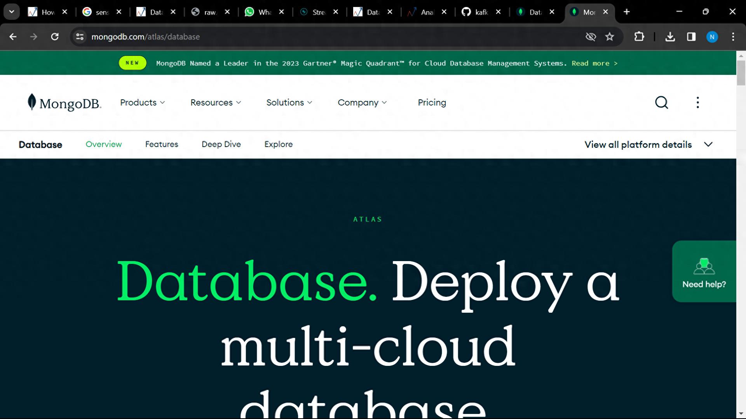The width and height of the screenshot is (746, 419).
Task: Click the Read more banner link
Action: tap(594, 63)
